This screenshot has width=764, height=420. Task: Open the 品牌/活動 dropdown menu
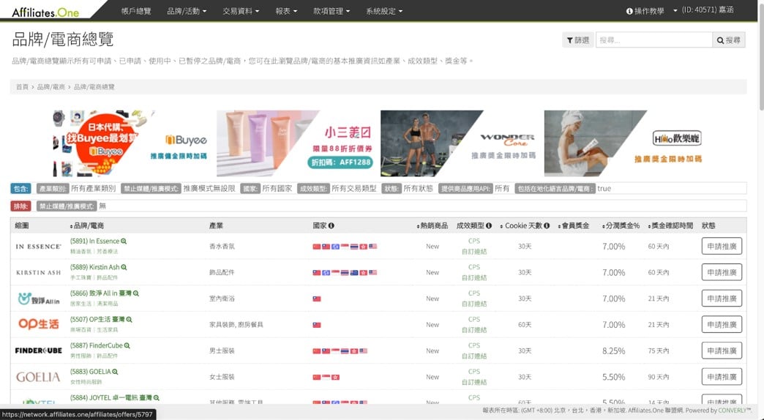click(x=187, y=11)
